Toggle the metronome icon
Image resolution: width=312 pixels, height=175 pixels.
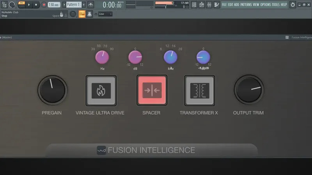click(x=91, y=5)
